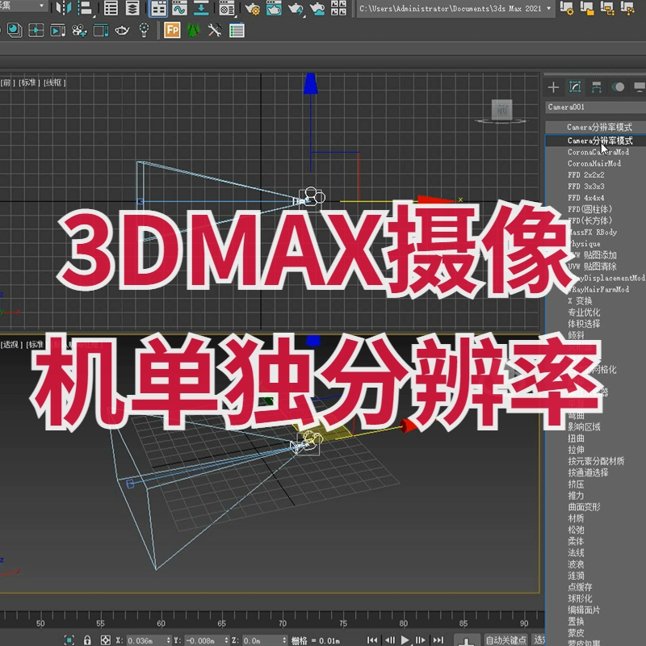Viewport: 646px width, 646px height.
Task: Open the collapsed modifier list dropdown
Action: pos(596,127)
